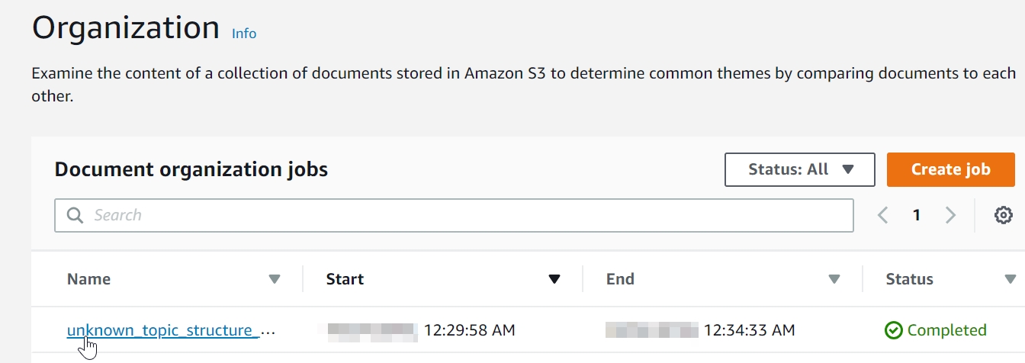The image size is (1025, 363).
Task: Click the Completed status text
Action: point(946,330)
